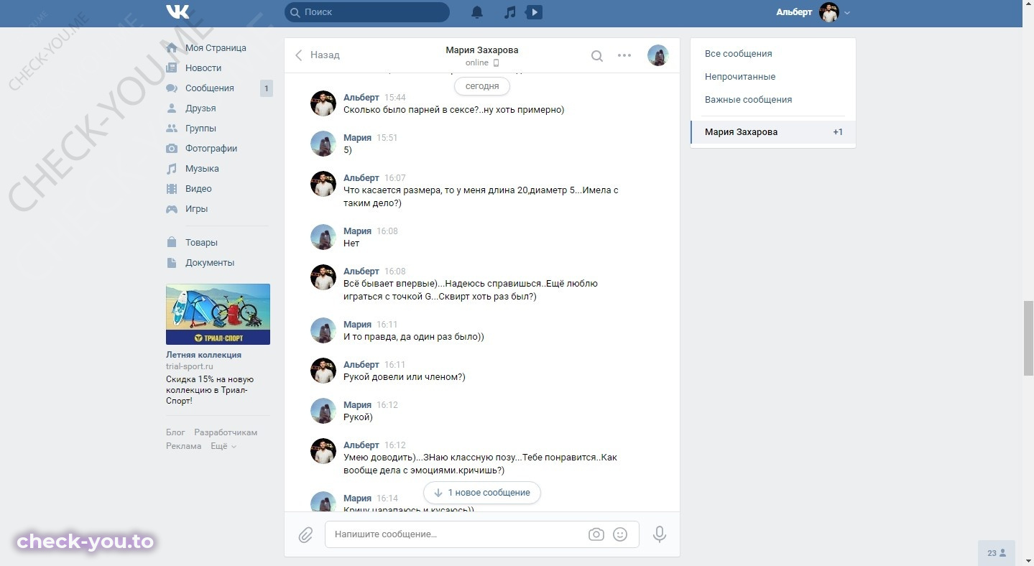This screenshot has height=566, width=1034.
Task: Go to Моя Страница in sidebar
Action: tap(216, 48)
